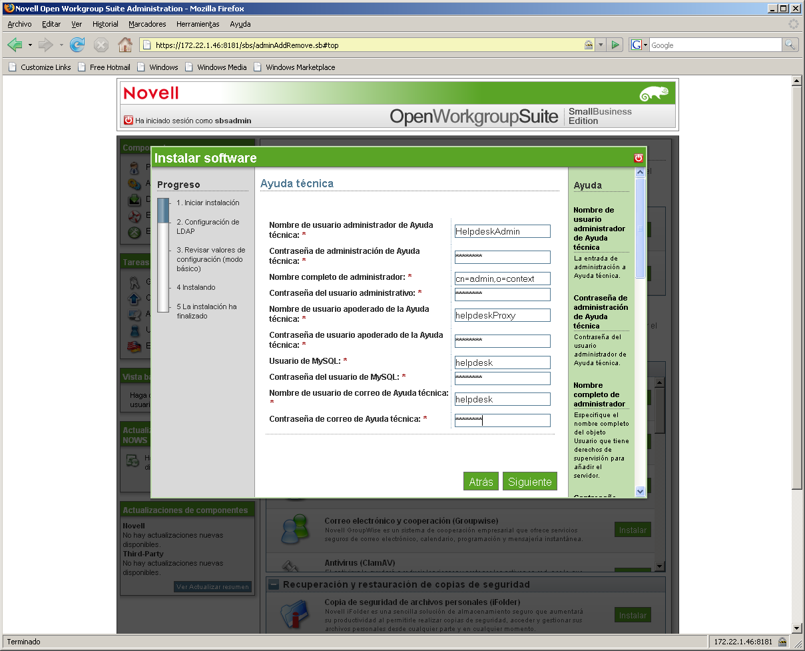The width and height of the screenshot is (805, 651).
Task: Click the 'Terminado' status bar text
Action: pyautogui.click(x=23, y=642)
